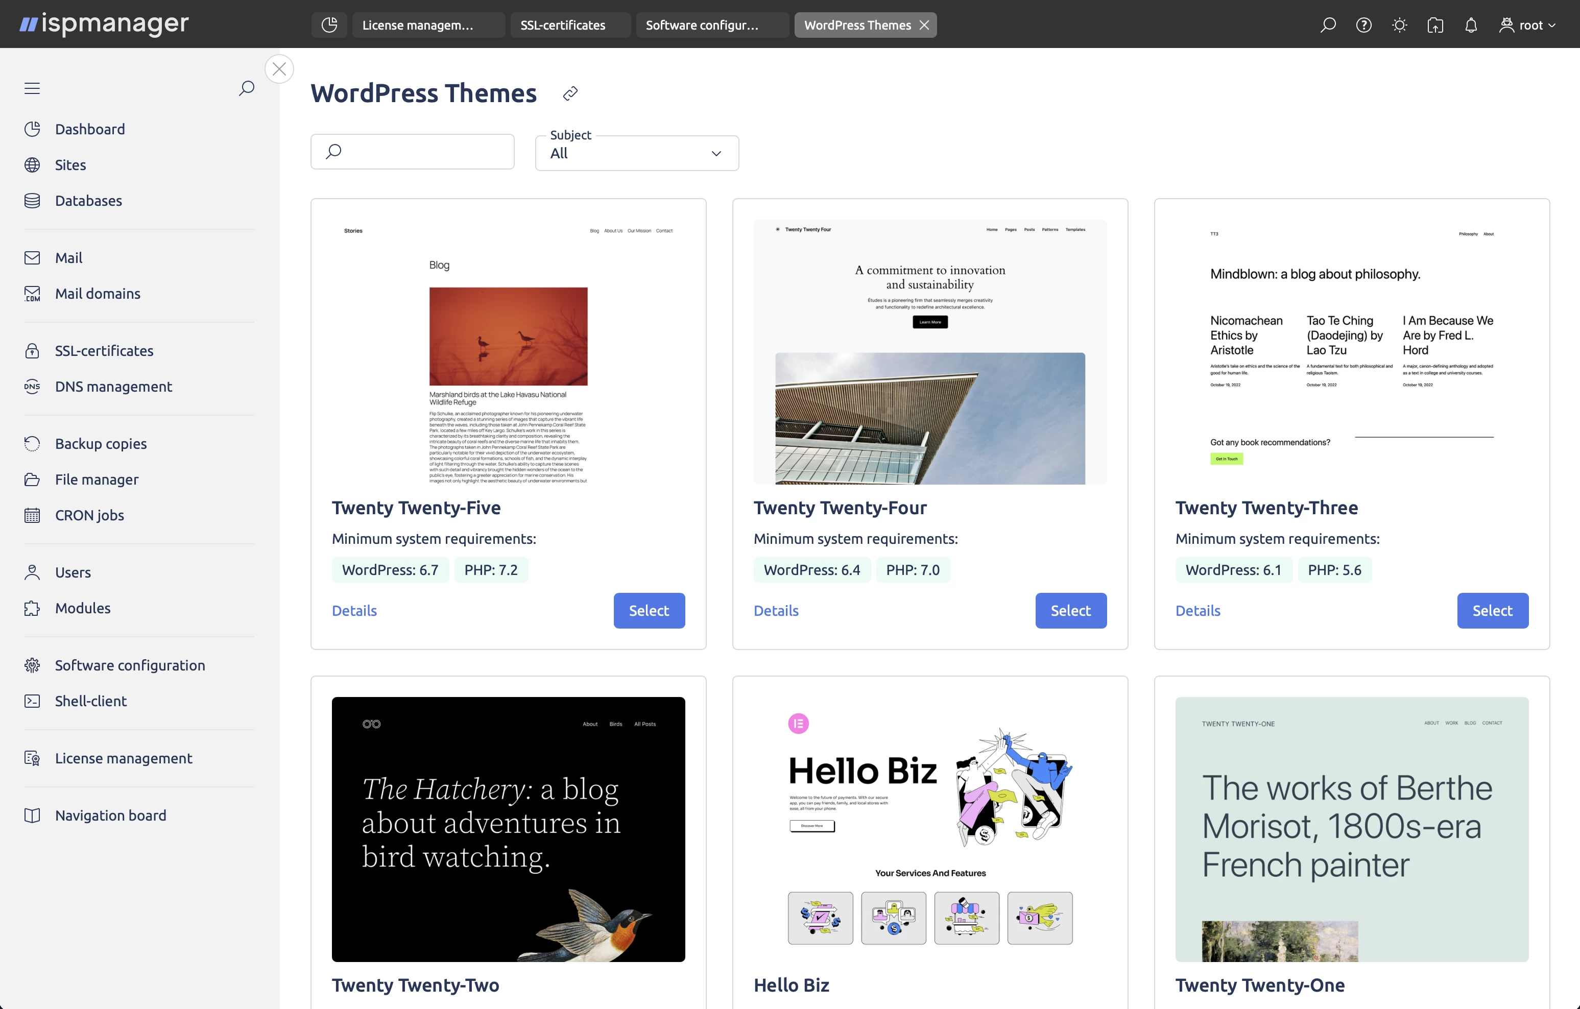
Task: Click the 'Twenty Twenty-Two' theme title
Action: pyautogui.click(x=415, y=984)
